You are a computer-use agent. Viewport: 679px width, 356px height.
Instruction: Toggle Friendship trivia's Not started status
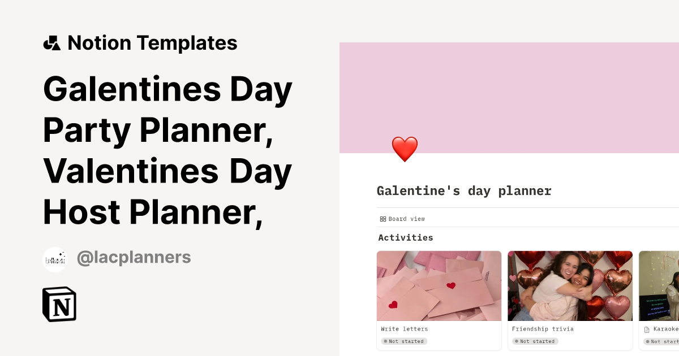(535, 341)
